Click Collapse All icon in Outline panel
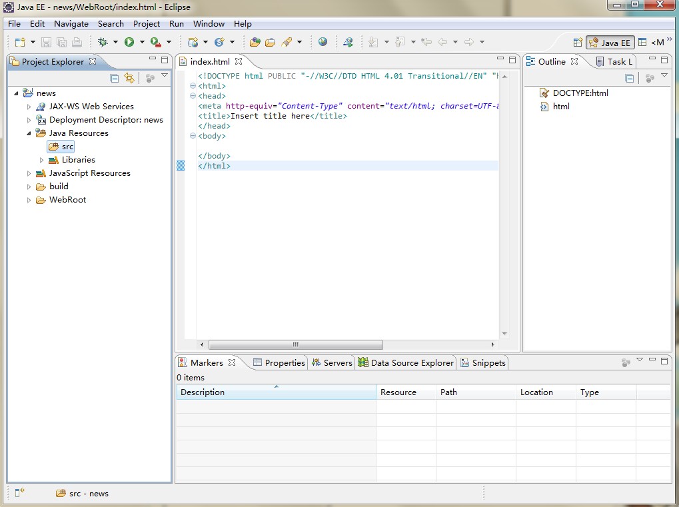The height and width of the screenshot is (507, 679). [630, 78]
